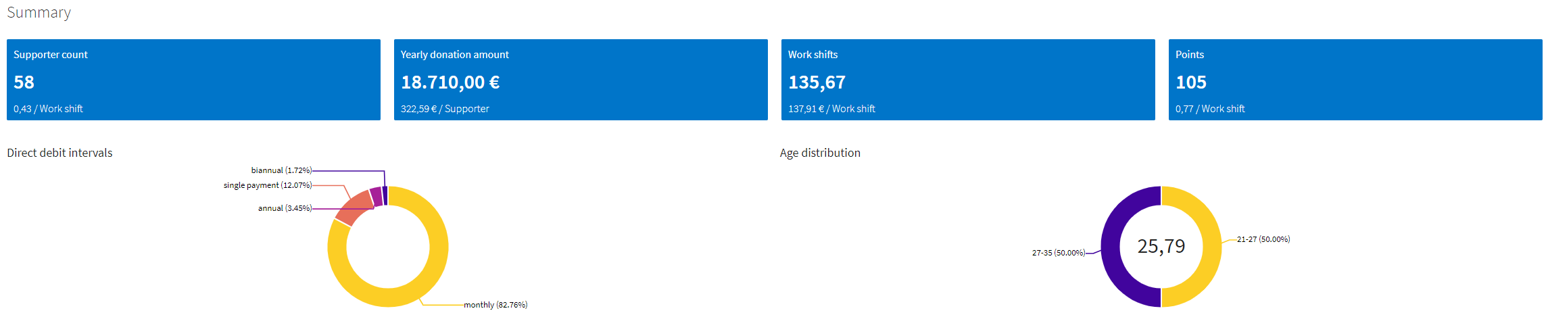Click the dark purple biannual segment
The width and height of the screenshot is (1548, 317).
coord(385,195)
